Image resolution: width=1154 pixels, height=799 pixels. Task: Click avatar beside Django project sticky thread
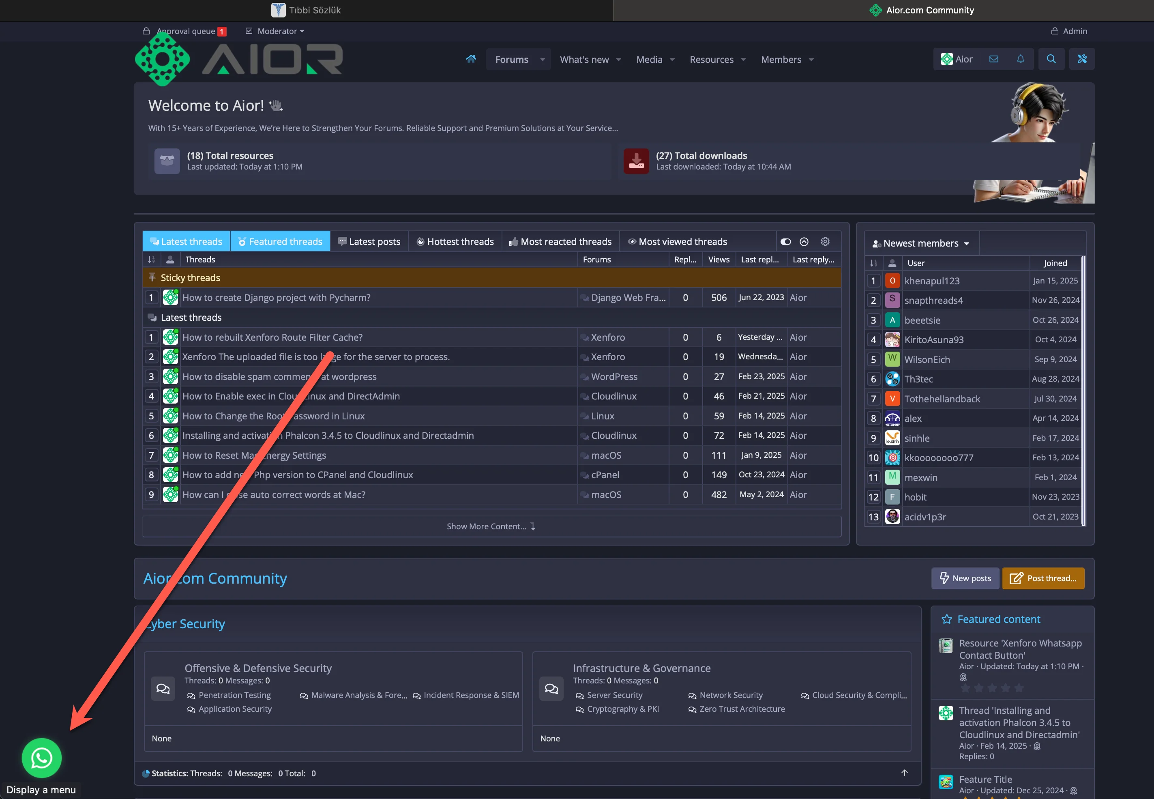point(171,297)
